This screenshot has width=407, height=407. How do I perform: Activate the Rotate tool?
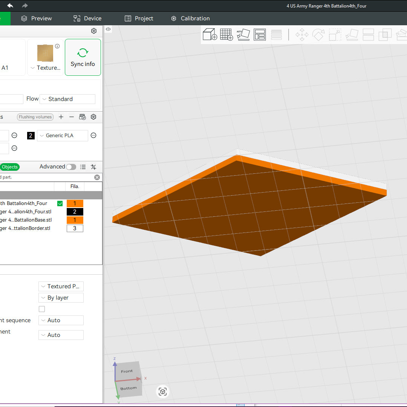tap(318, 34)
